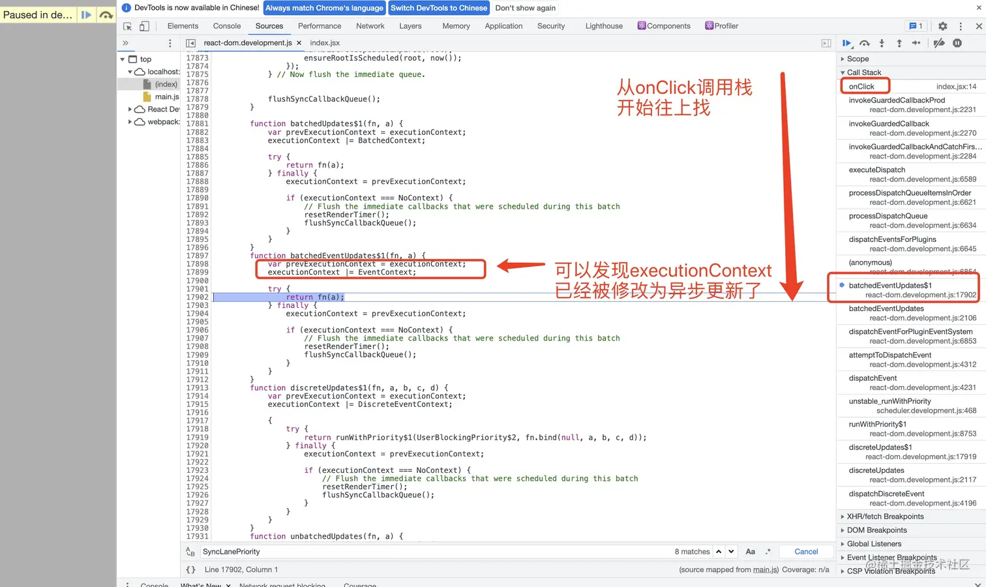This screenshot has width=986, height=587.
Task: Resume script execution in debugger toolbar
Action: click(x=846, y=43)
